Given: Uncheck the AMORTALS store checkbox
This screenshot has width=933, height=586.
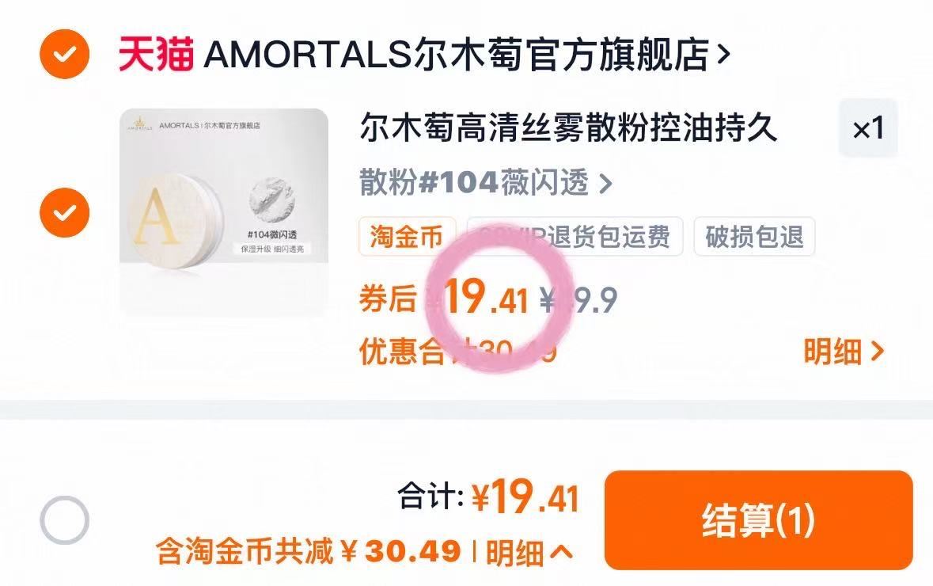Looking at the screenshot, I should click(x=65, y=54).
